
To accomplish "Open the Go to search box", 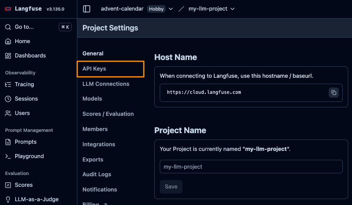I will [38, 27].
